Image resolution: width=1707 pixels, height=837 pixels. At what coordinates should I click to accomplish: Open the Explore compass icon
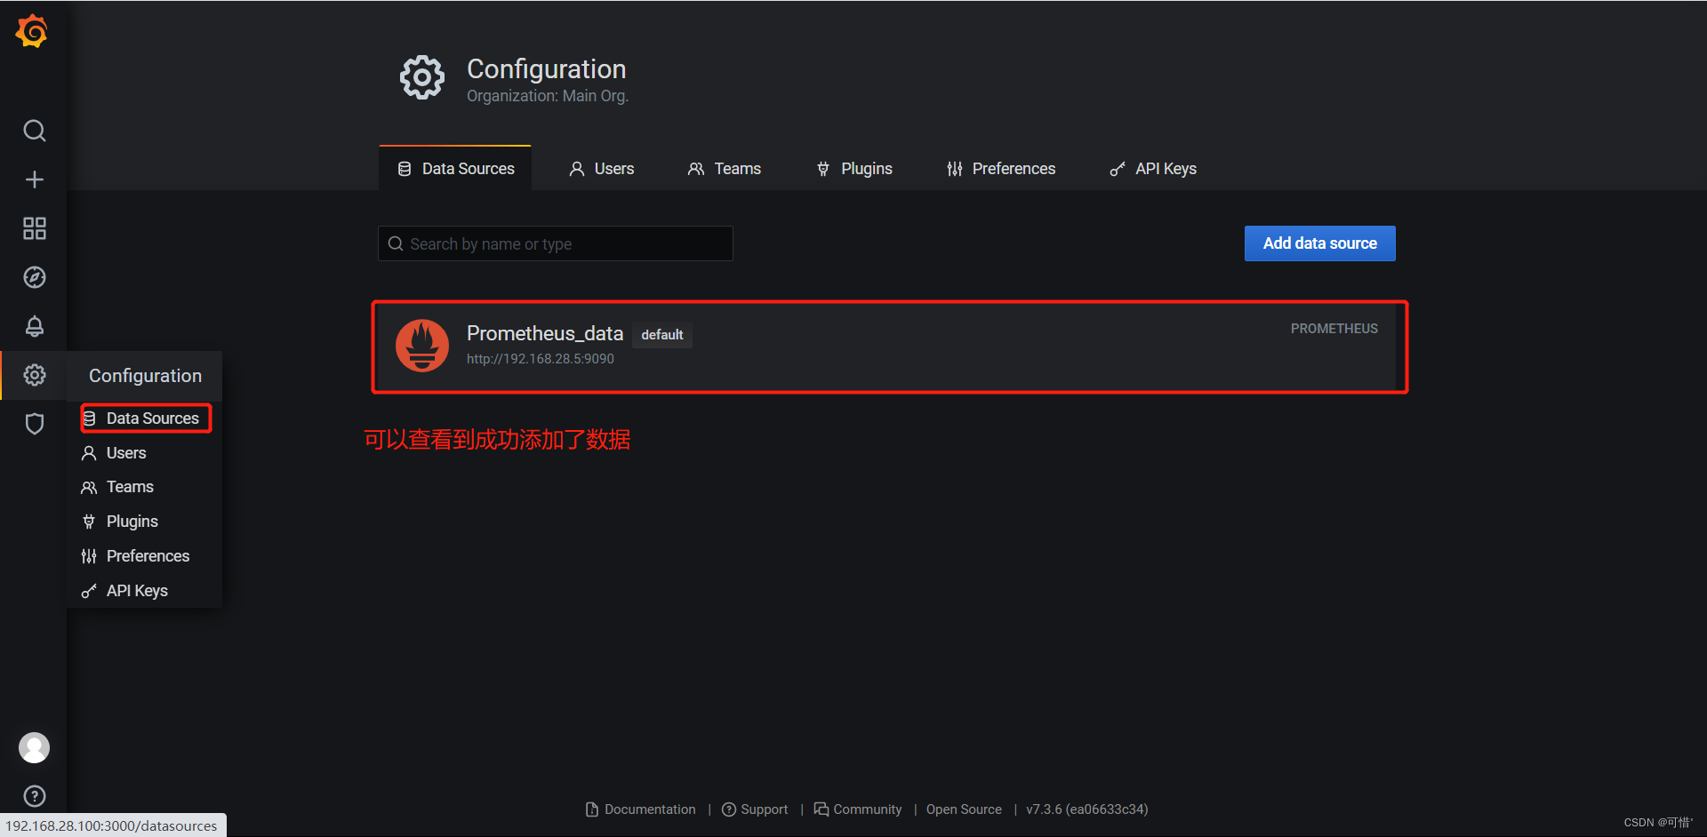[34, 277]
